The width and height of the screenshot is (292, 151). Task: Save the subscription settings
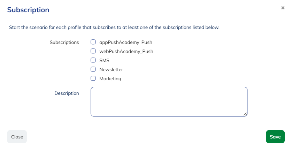tap(275, 137)
